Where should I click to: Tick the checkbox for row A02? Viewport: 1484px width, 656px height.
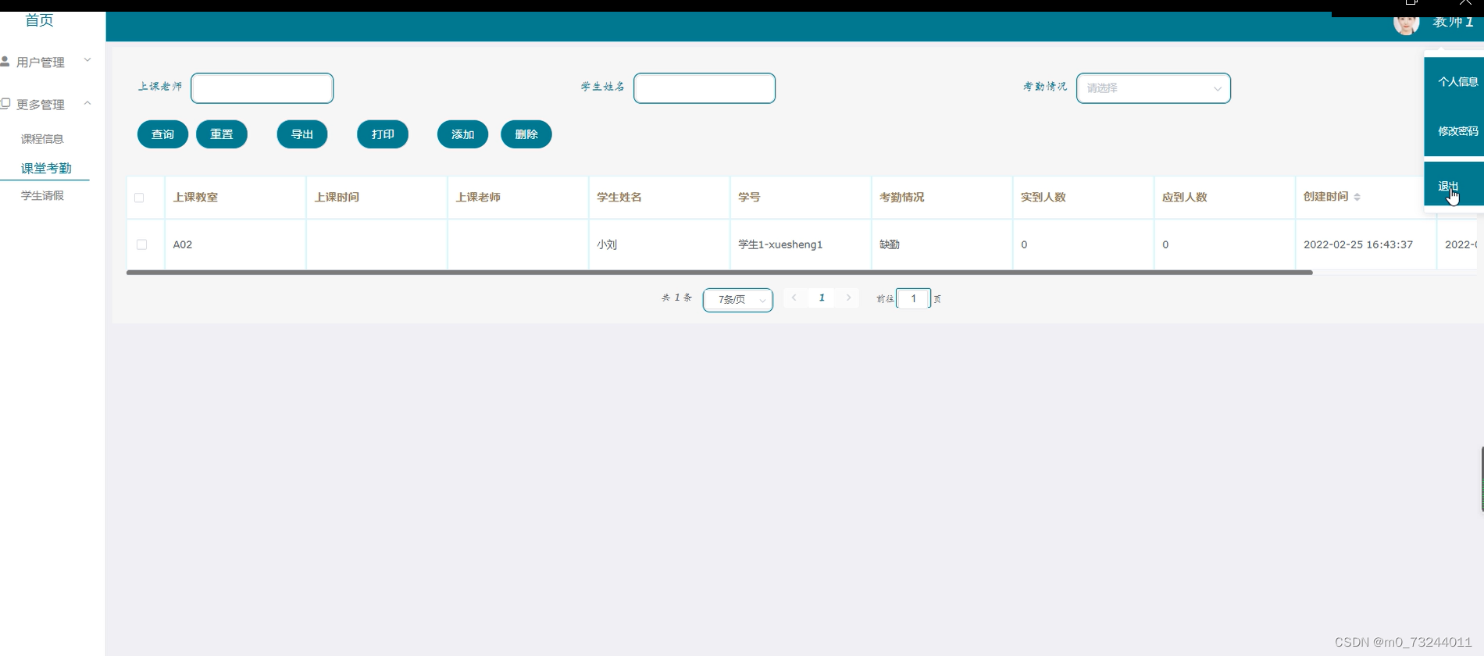click(141, 244)
